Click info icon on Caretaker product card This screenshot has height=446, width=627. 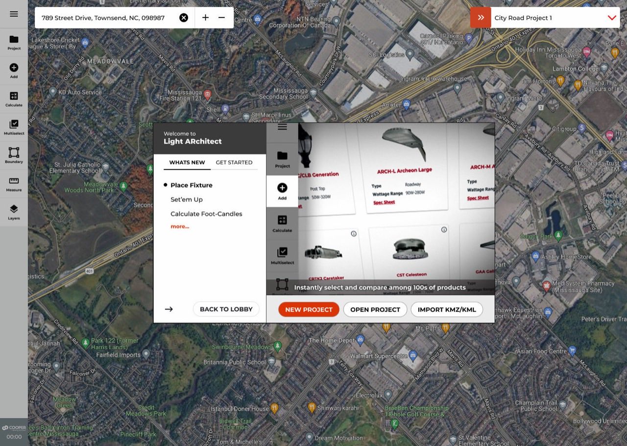tap(354, 234)
